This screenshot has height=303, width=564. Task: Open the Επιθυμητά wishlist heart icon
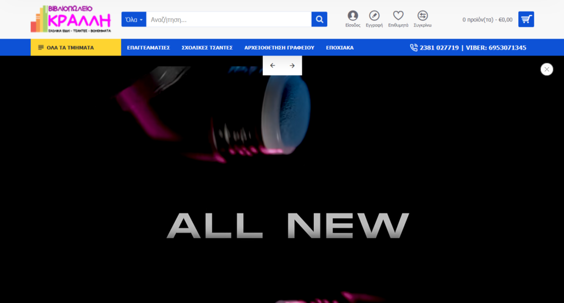pos(398,16)
